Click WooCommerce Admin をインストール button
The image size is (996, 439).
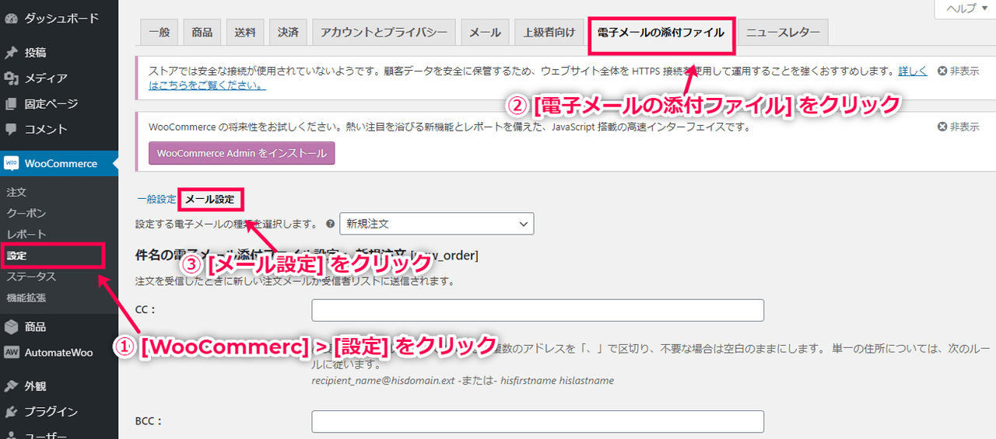[x=242, y=153]
